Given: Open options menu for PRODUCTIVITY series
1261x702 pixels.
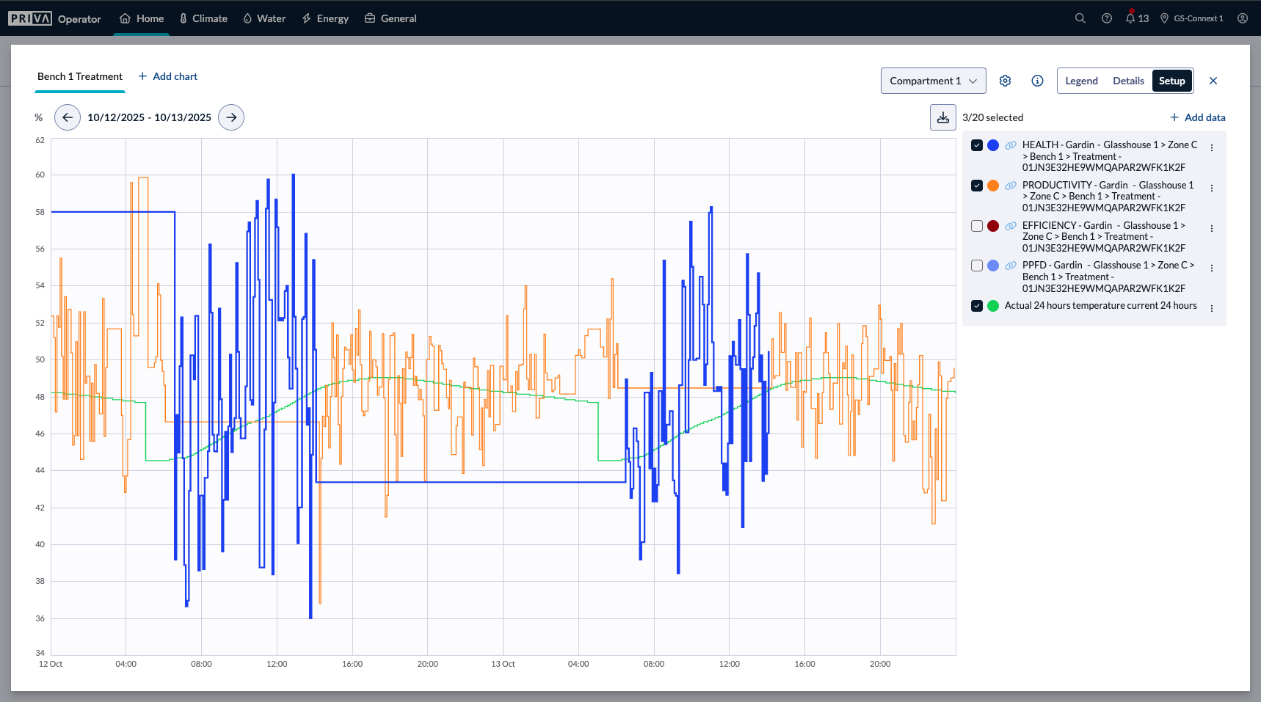Looking at the screenshot, I should [1211, 188].
